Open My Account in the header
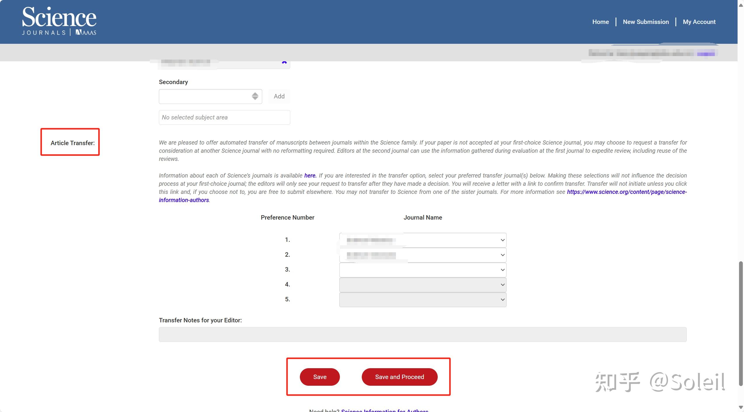Viewport: 744px width, 412px height. coord(699,22)
